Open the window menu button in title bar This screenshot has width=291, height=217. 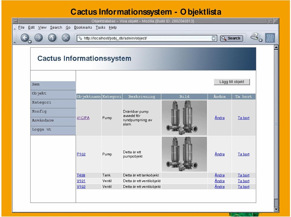15,21
